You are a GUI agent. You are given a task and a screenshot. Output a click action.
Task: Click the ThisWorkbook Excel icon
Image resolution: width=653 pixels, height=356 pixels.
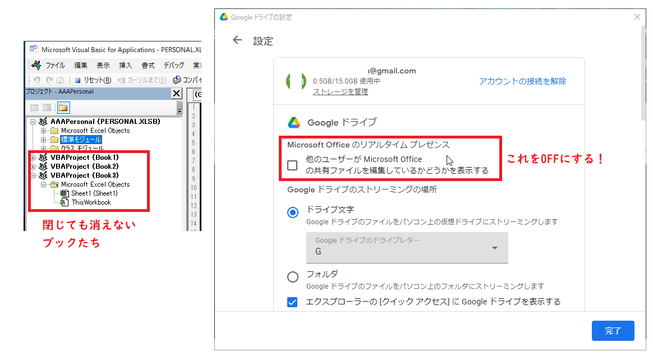pyautogui.click(x=65, y=202)
